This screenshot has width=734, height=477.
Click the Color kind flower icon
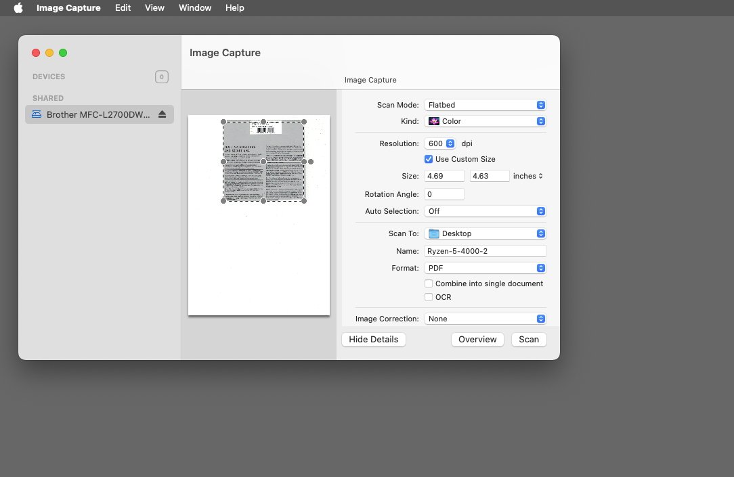coord(434,121)
